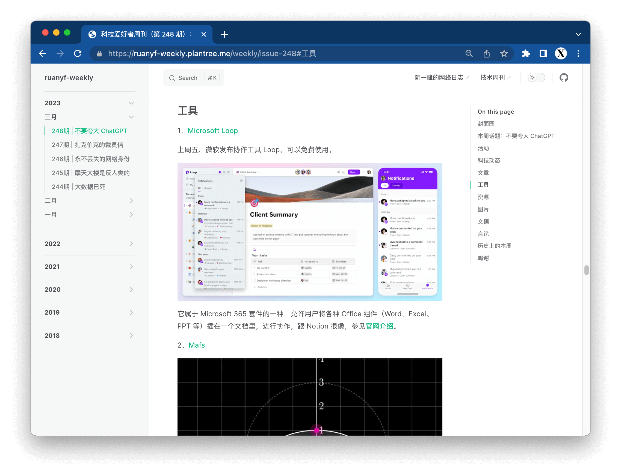Image resolution: width=621 pixels, height=476 pixels.
Task: Close the 科技爱好者周刊 tab
Action: [x=203, y=34]
